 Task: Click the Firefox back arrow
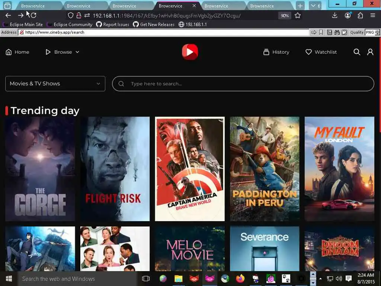click(x=8, y=16)
